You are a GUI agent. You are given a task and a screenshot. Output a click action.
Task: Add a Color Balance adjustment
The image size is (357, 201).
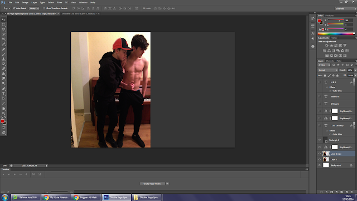tap(329, 51)
